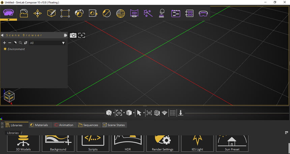The image size is (290, 154).
Task: Click the slashed circle toolbar icon
Action: click(107, 13)
